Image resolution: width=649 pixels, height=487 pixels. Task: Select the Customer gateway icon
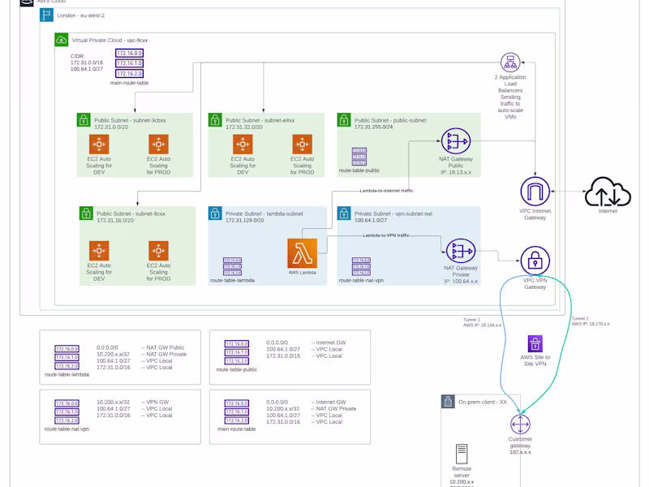click(520, 424)
